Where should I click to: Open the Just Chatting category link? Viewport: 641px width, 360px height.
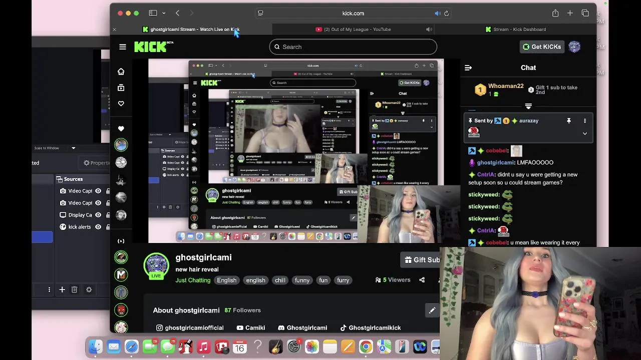193,280
